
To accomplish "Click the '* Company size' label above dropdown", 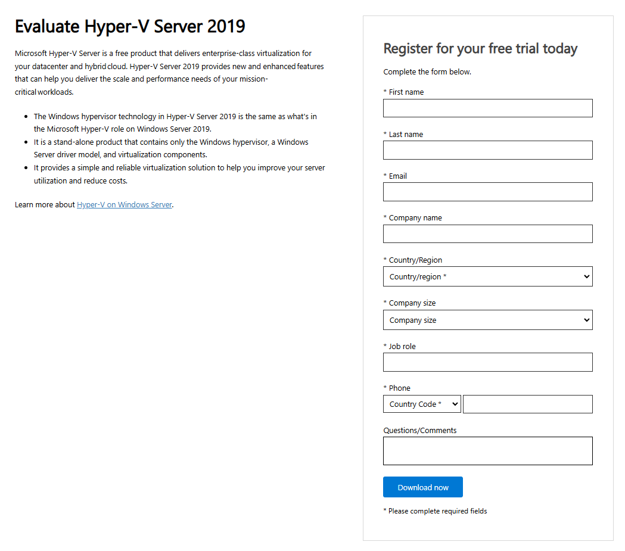I will pyautogui.click(x=409, y=303).
